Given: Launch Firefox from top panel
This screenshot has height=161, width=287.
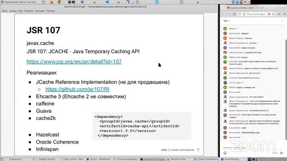Looking at the screenshot, I should coord(52,2).
